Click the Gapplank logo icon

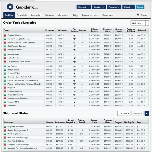[x=10, y=7]
